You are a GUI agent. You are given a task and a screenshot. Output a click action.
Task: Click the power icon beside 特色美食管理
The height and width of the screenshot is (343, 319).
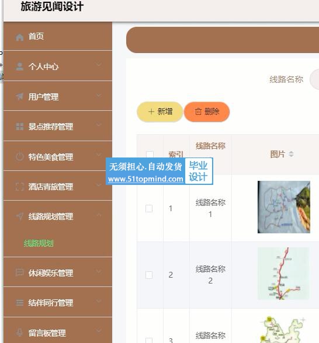(x=19, y=156)
